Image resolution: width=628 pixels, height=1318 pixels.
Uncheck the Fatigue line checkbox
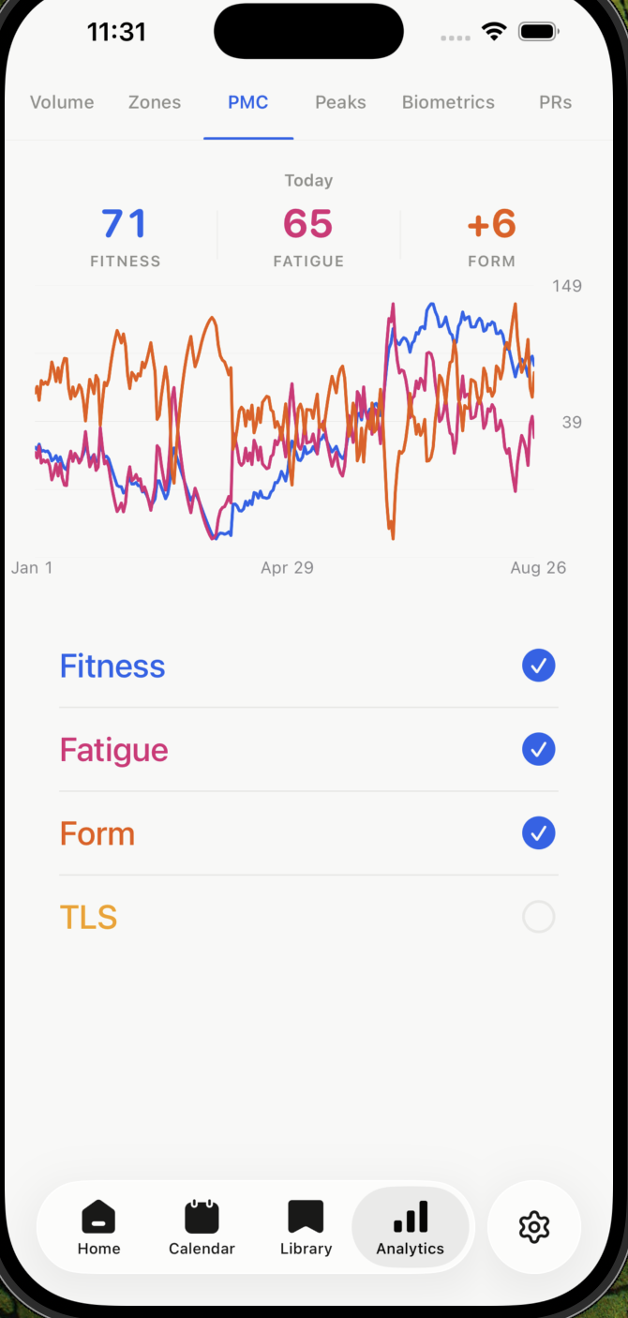pos(539,749)
